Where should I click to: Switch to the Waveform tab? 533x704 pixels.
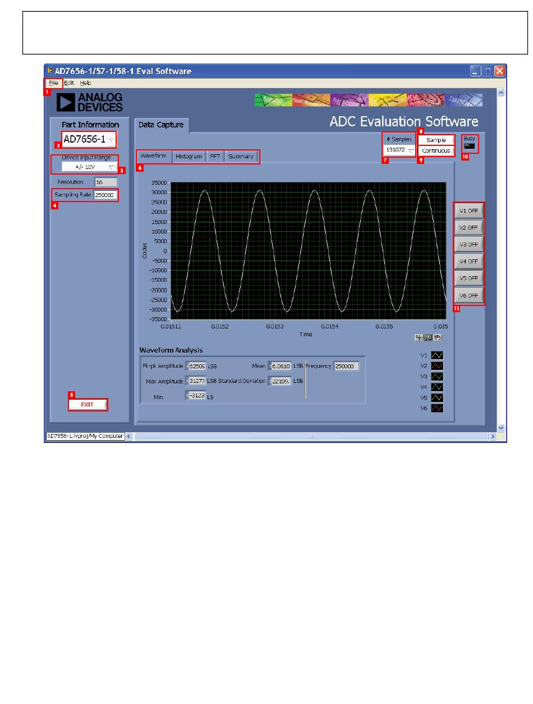(153, 156)
